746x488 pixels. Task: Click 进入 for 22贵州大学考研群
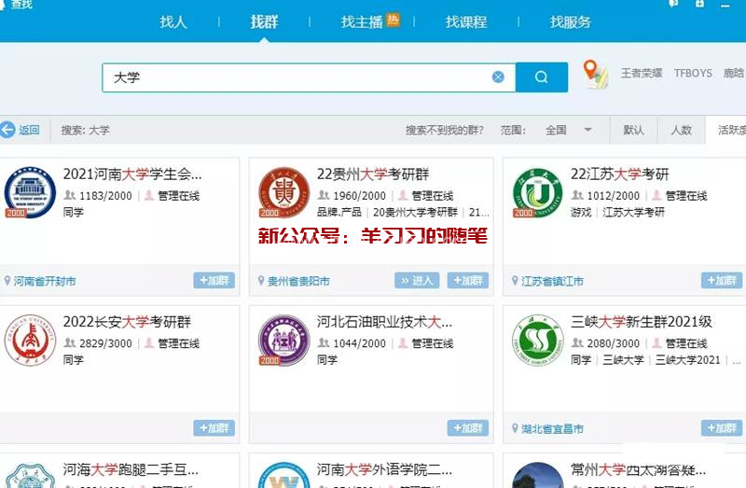tap(417, 280)
